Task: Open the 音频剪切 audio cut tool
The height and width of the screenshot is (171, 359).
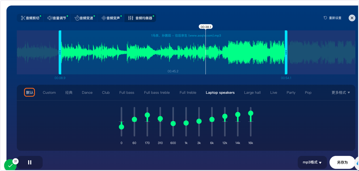Action: [30, 18]
